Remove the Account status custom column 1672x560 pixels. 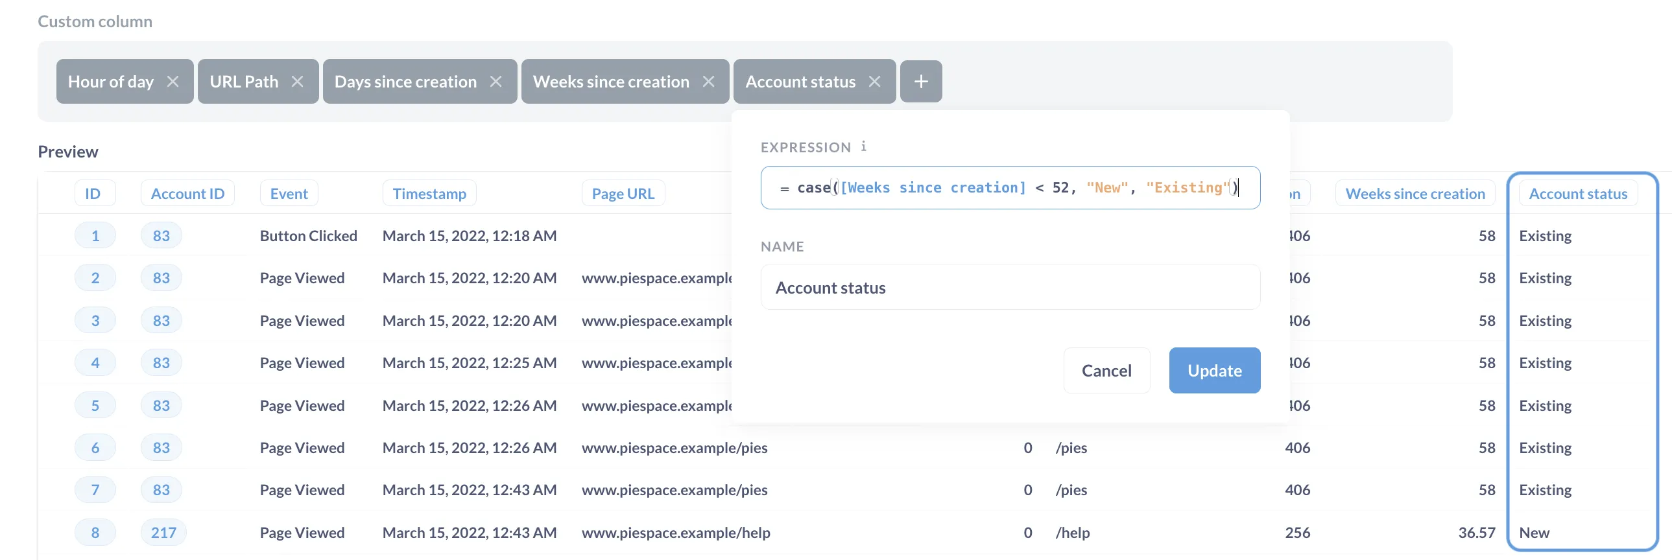874,82
